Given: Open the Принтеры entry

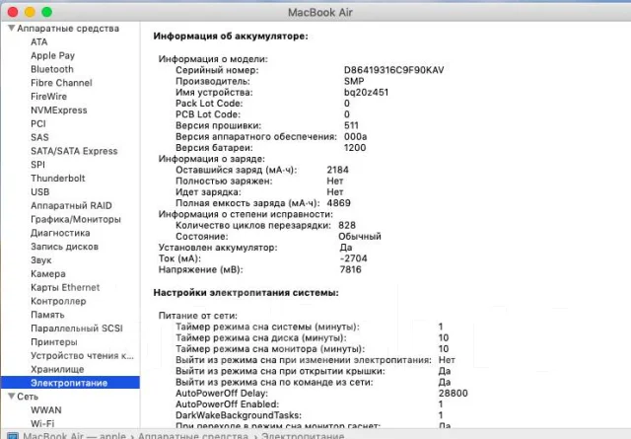Looking at the screenshot, I should (x=54, y=342).
